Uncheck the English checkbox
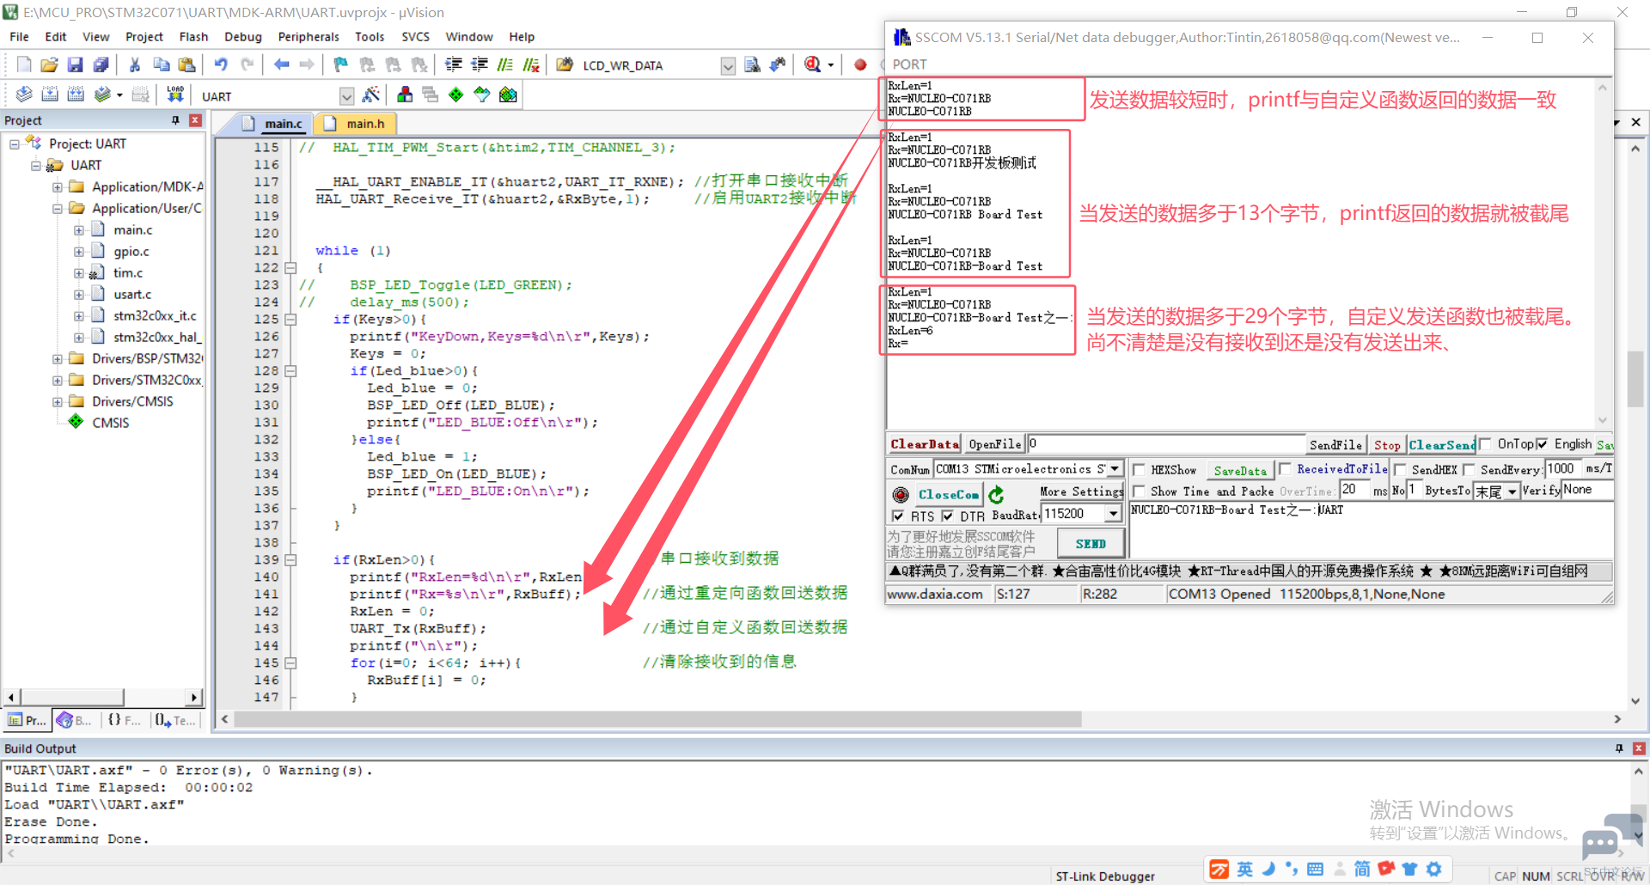Screen dimensions: 1650x885 (x=1542, y=444)
